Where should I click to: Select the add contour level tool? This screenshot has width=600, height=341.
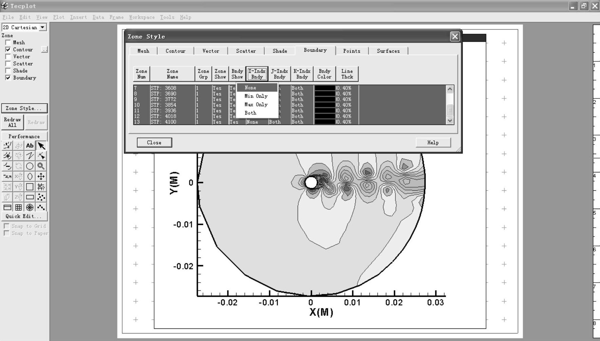7,156
